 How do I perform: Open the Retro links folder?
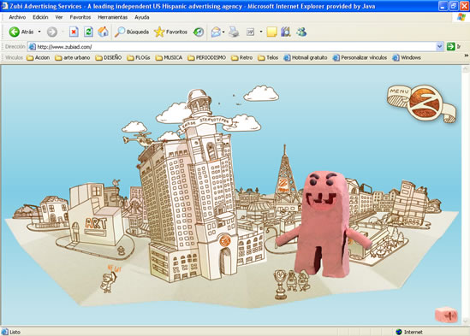pyautogui.click(x=242, y=57)
